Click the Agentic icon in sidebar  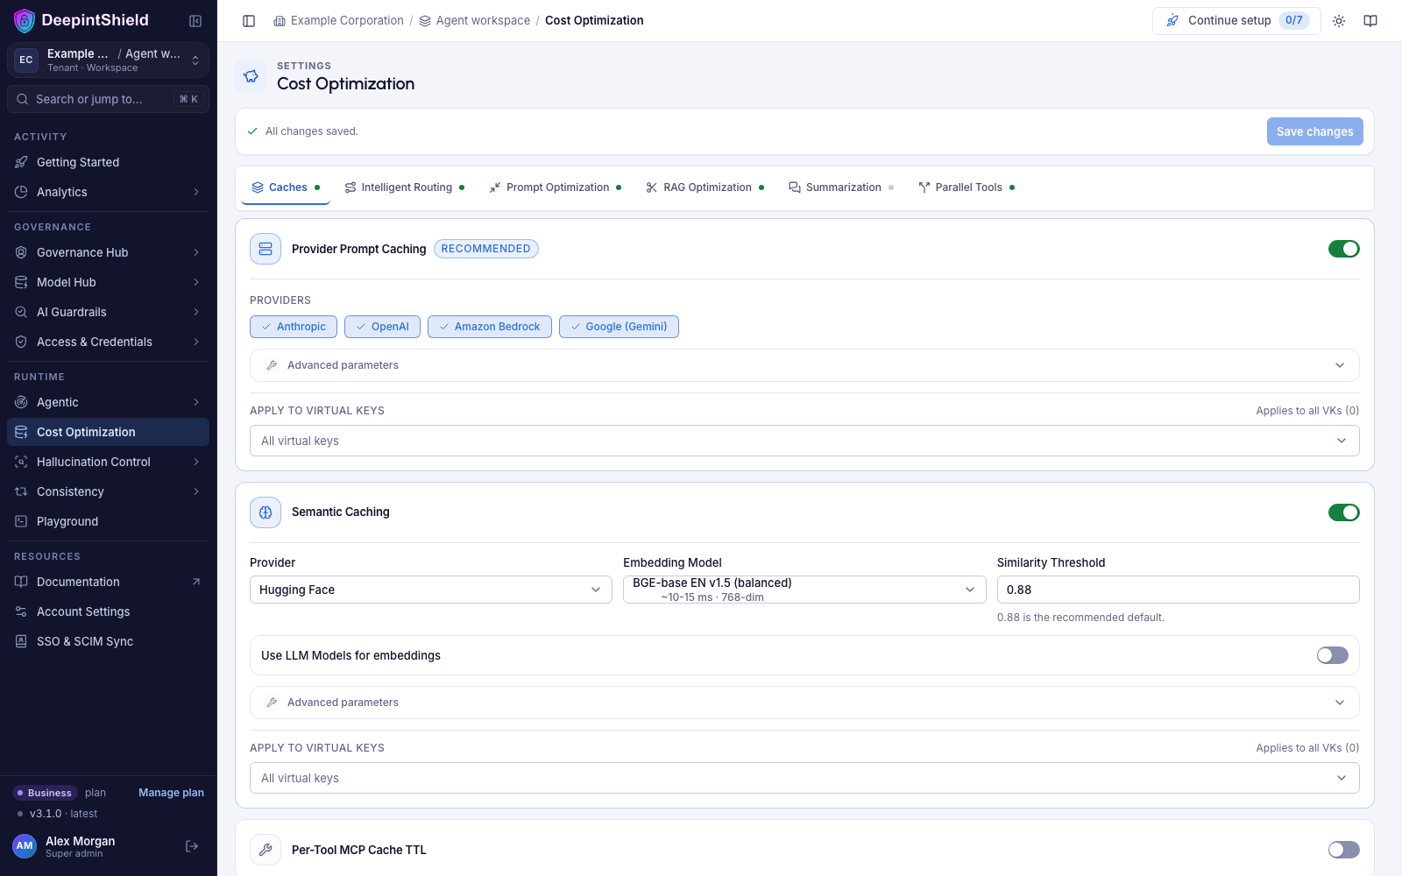click(21, 402)
